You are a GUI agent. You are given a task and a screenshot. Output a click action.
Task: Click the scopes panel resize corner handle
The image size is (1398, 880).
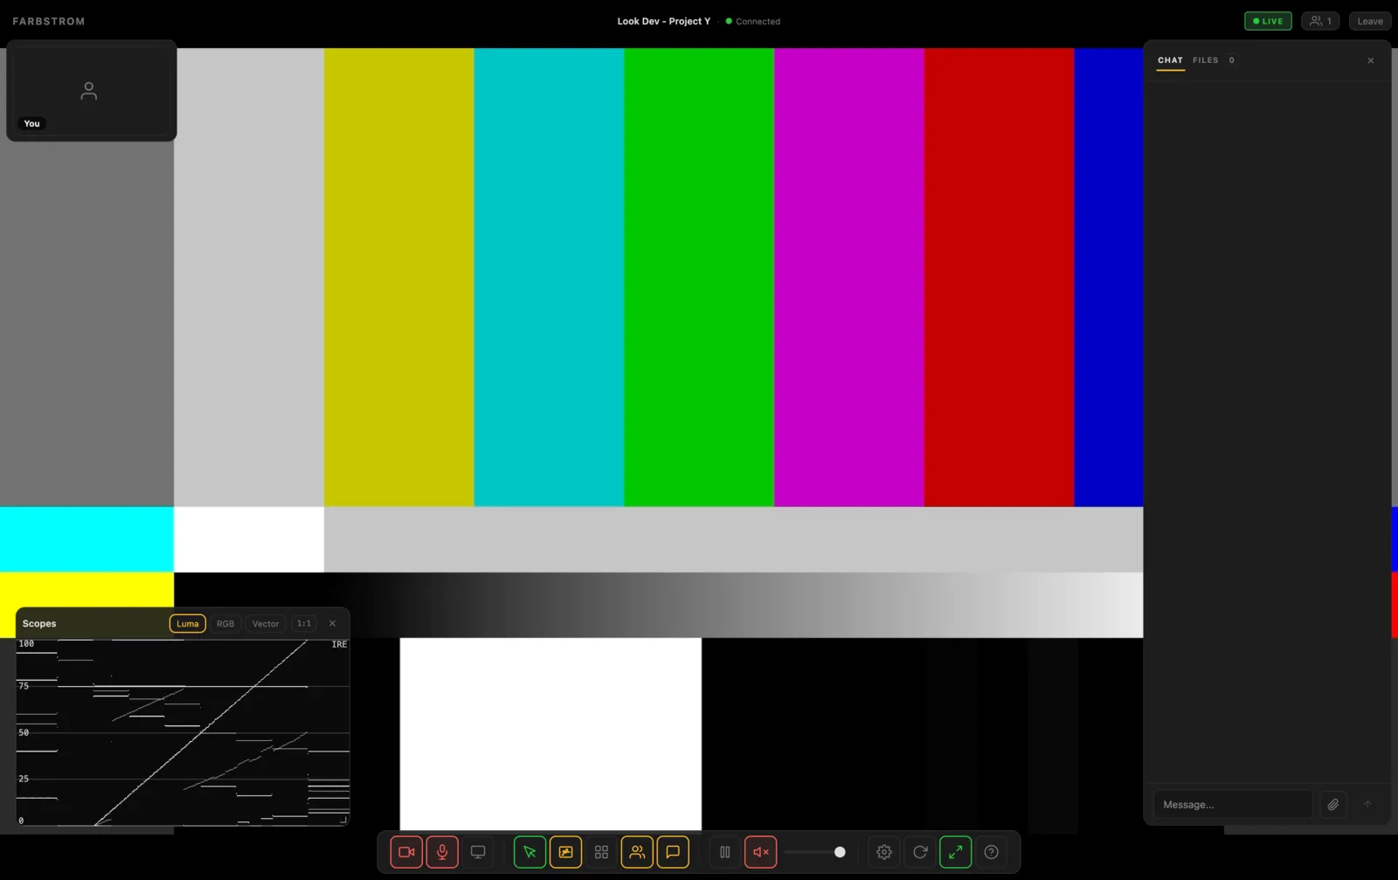pos(343,820)
